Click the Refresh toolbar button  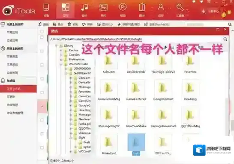pos(87,24)
